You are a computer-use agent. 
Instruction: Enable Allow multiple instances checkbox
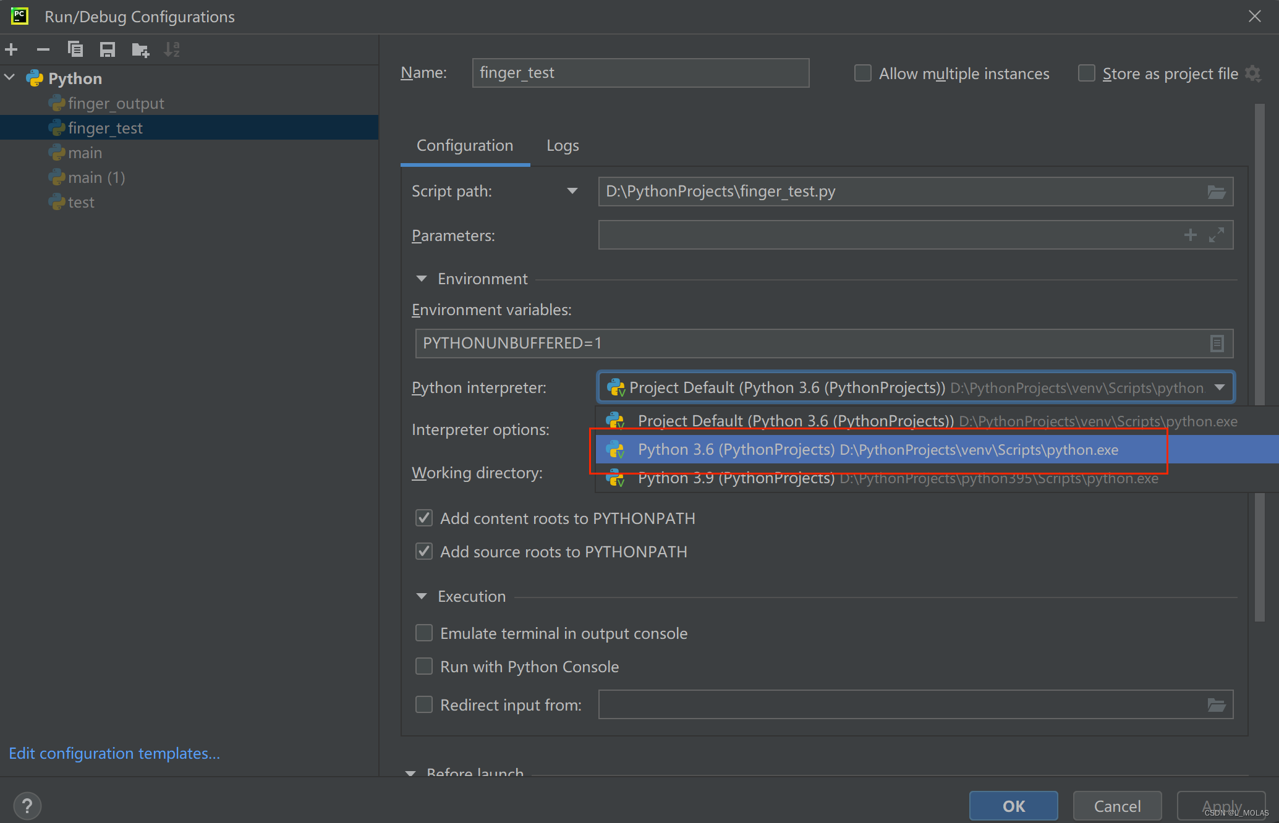click(862, 74)
